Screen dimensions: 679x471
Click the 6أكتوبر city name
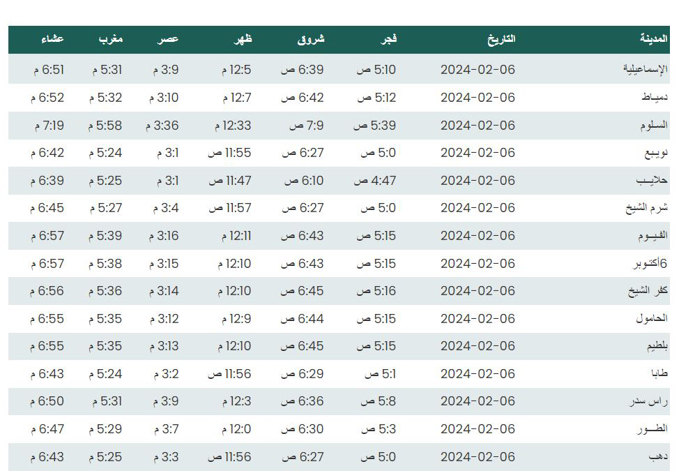pyautogui.click(x=650, y=264)
